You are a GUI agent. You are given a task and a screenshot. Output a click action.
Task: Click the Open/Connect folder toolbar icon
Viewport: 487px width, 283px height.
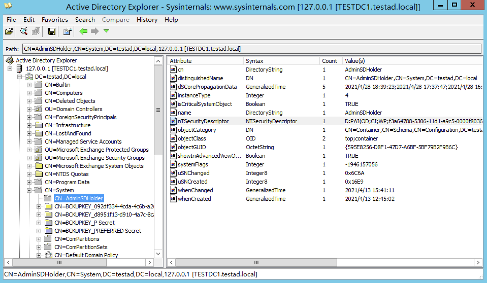click(9, 31)
